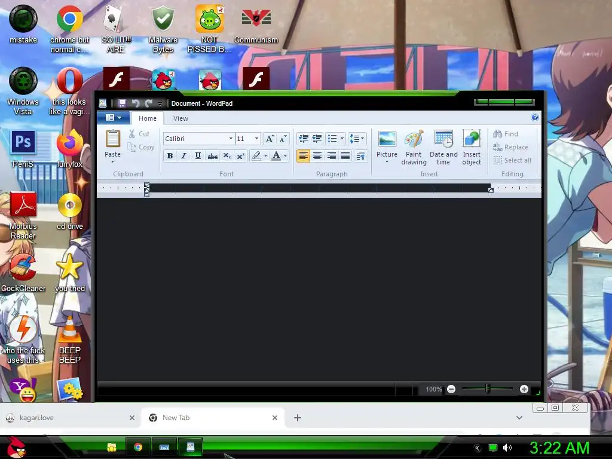Viewport: 612px width, 459px height.
Task: Open the line spacing dropdown
Action: pos(357,139)
